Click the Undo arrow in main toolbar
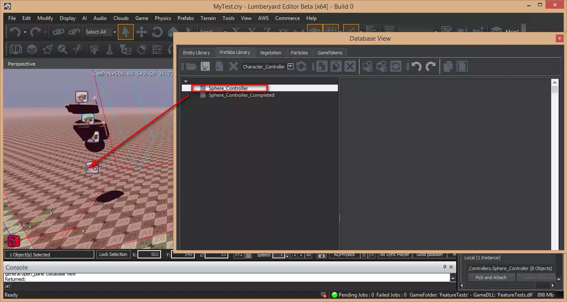 pyautogui.click(x=15, y=32)
